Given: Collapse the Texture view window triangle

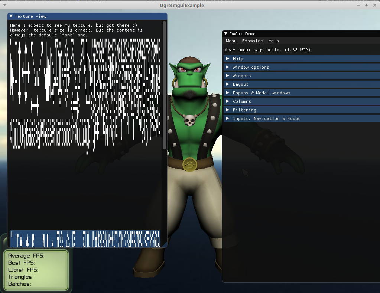Looking at the screenshot, I should (x=11, y=16).
